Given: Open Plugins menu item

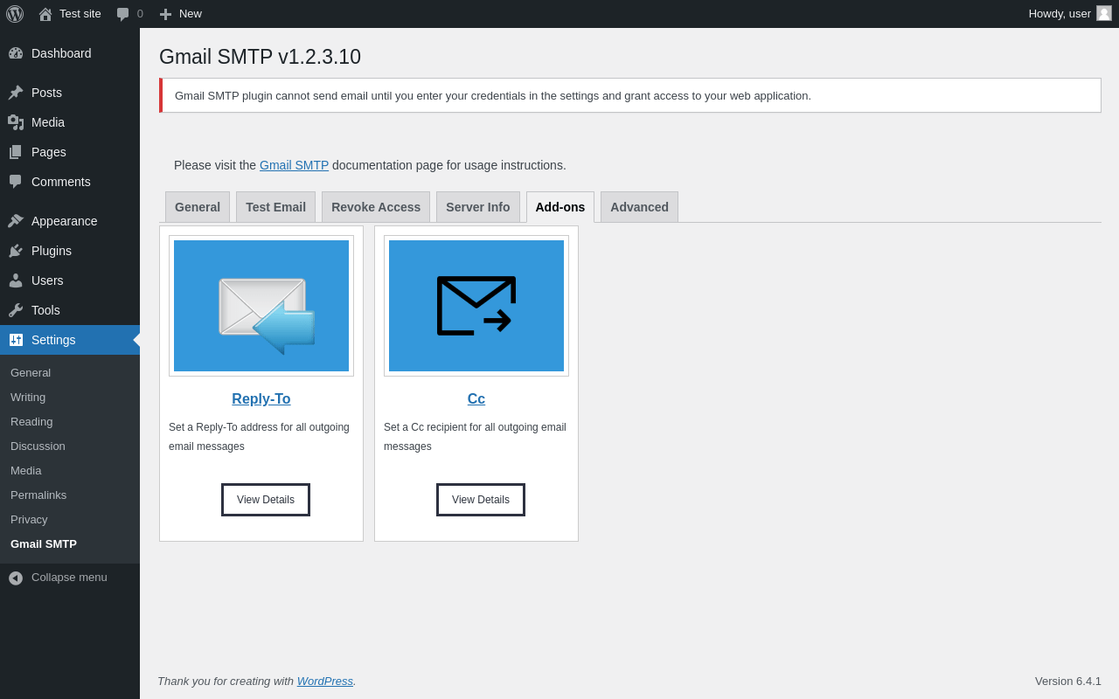Looking at the screenshot, I should (70, 251).
